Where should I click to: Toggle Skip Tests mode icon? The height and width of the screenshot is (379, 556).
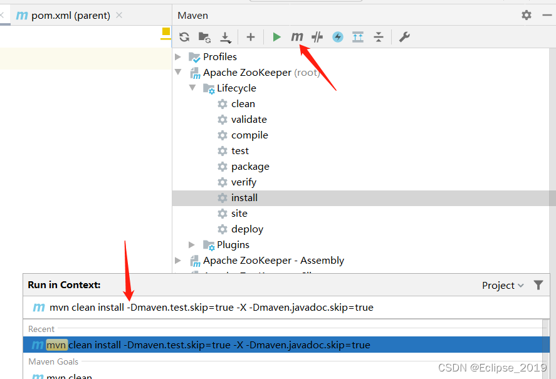click(x=317, y=37)
